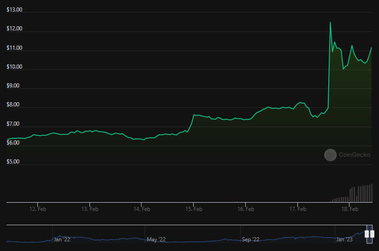Click the 16. Feb axis label
The width and height of the screenshot is (379, 251).
click(246, 209)
